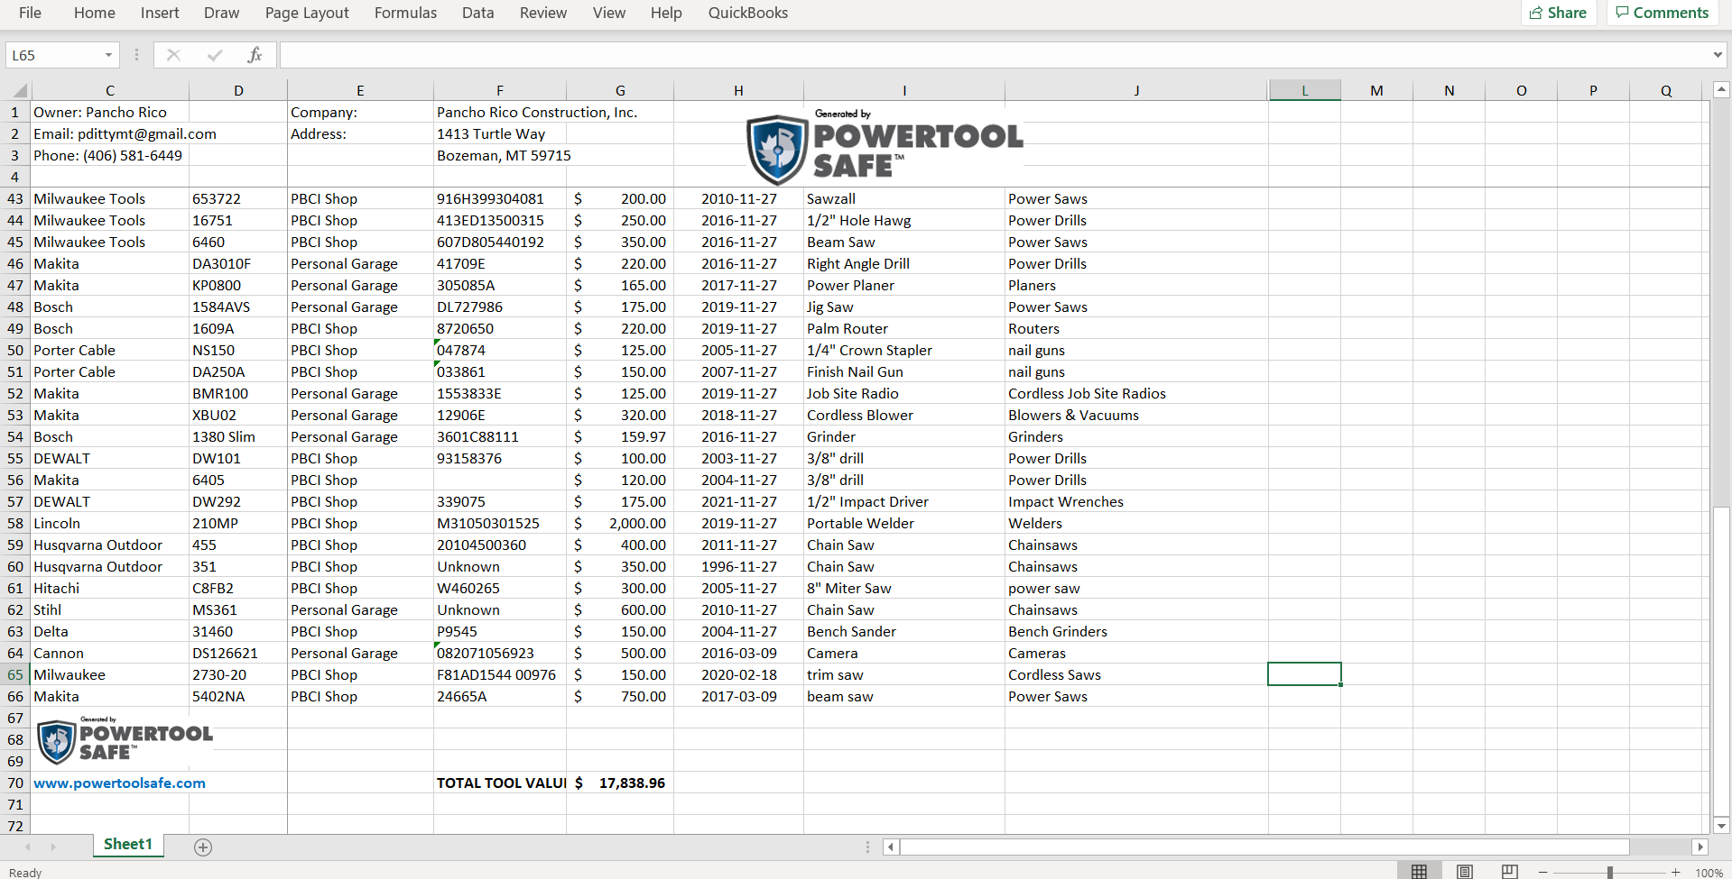Click the Cancel entry X icon
Screen dimensions: 1732x879
coord(173,55)
